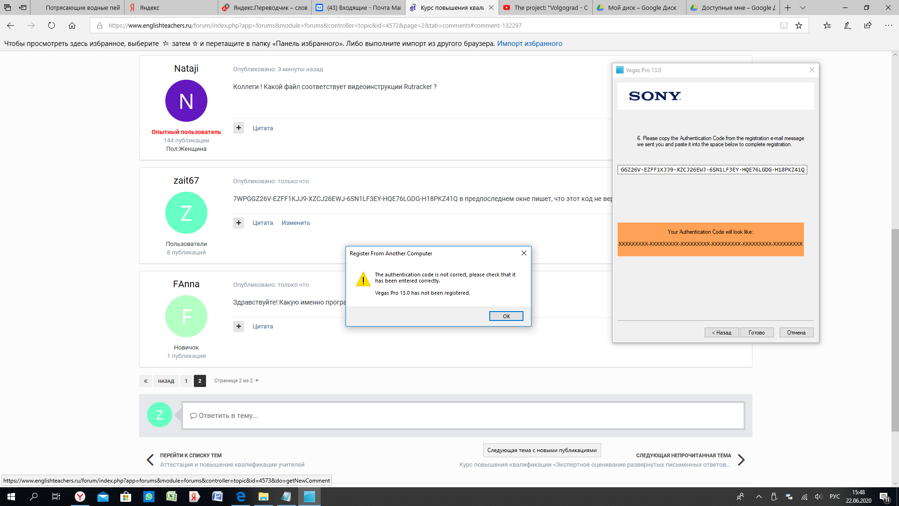Close the Курс повышения квалификации tab

(491, 7)
